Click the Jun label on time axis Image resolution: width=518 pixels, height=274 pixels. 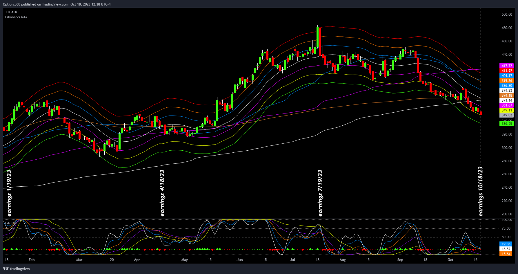240,260
